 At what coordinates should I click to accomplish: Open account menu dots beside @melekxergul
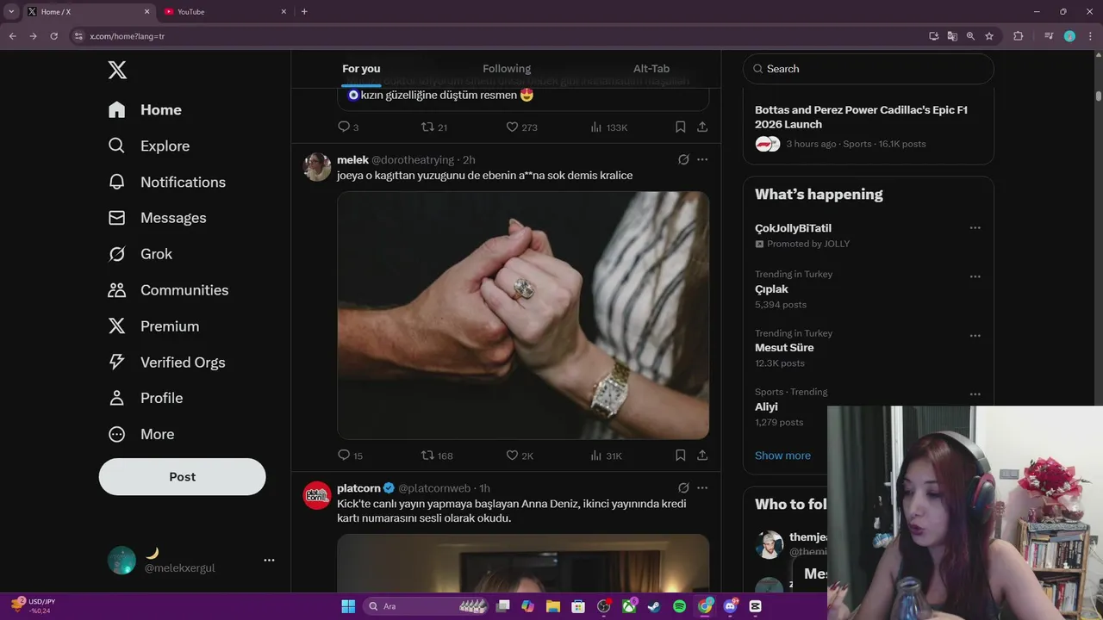(x=269, y=560)
